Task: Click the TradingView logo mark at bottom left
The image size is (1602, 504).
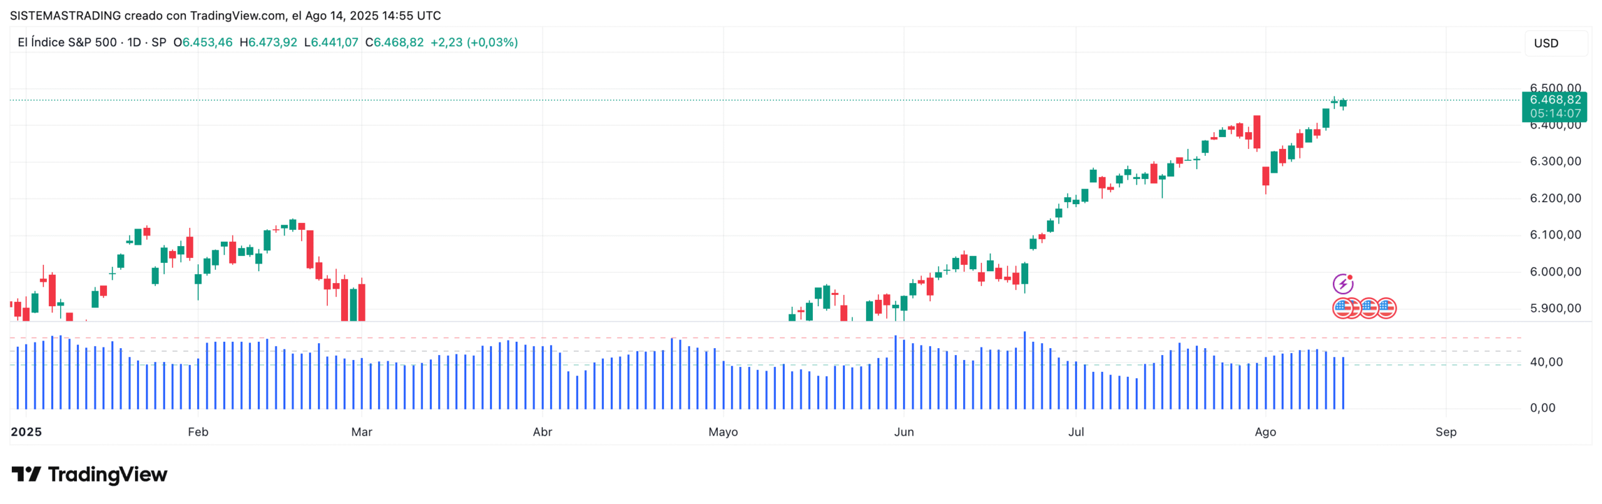Action: tap(26, 475)
